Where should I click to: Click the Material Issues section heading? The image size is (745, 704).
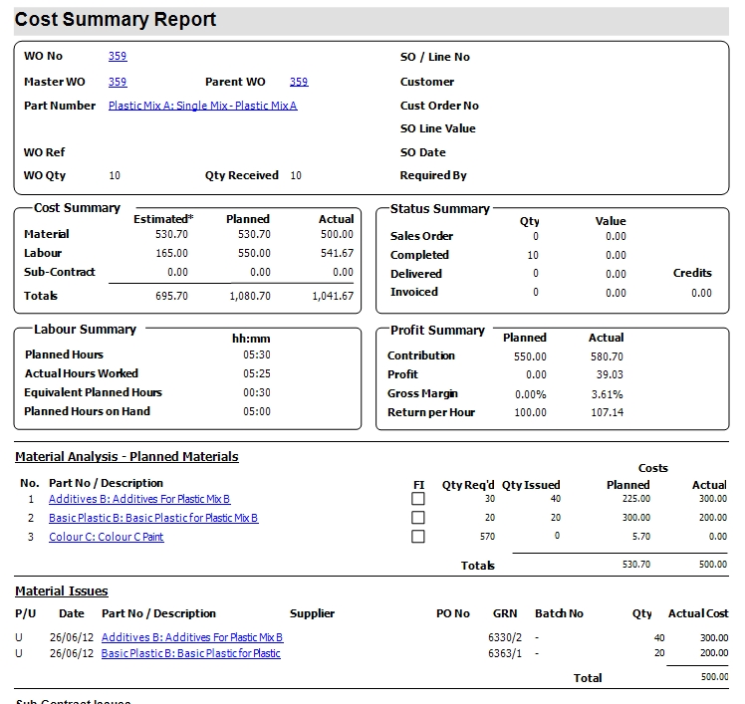(x=62, y=591)
